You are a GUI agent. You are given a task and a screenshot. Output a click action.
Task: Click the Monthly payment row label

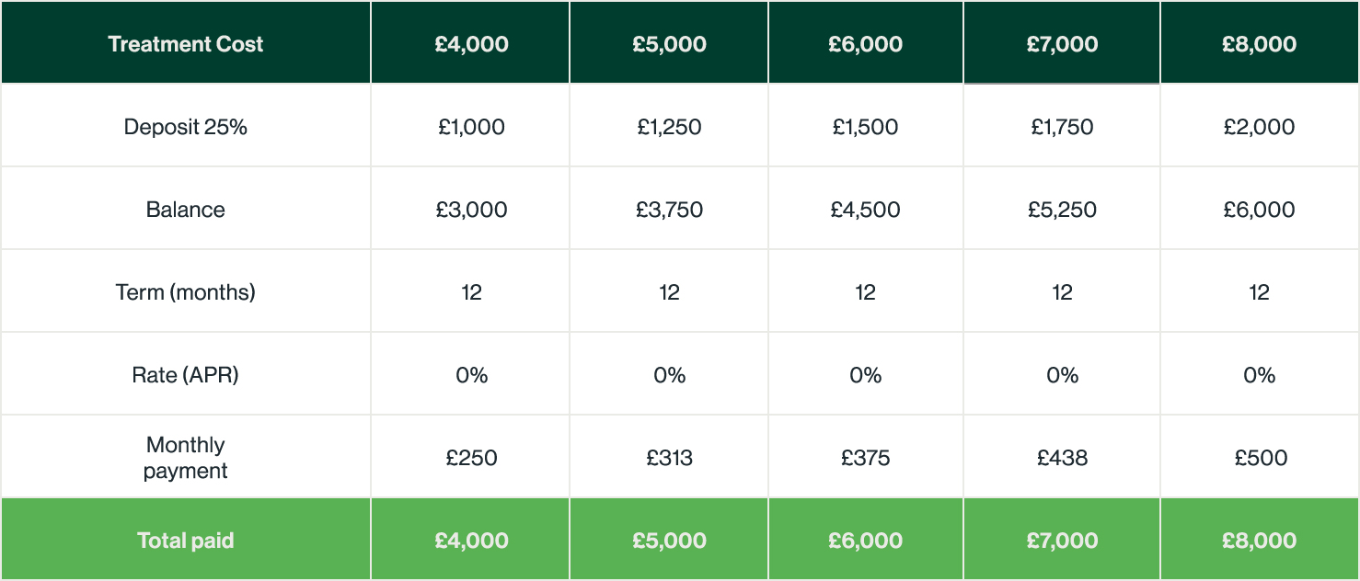pos(185,457)
